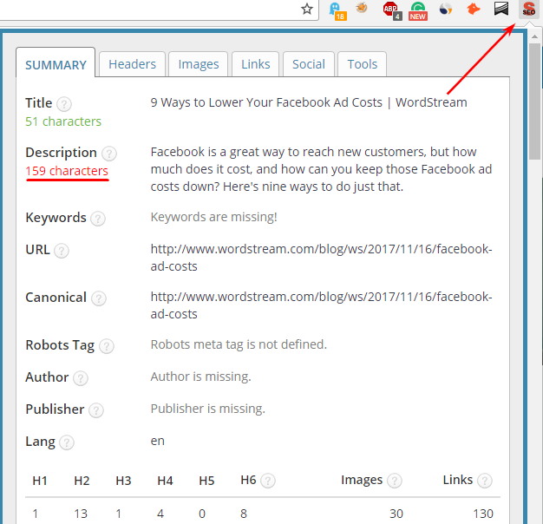Go to the Social tab

(309, 64)
